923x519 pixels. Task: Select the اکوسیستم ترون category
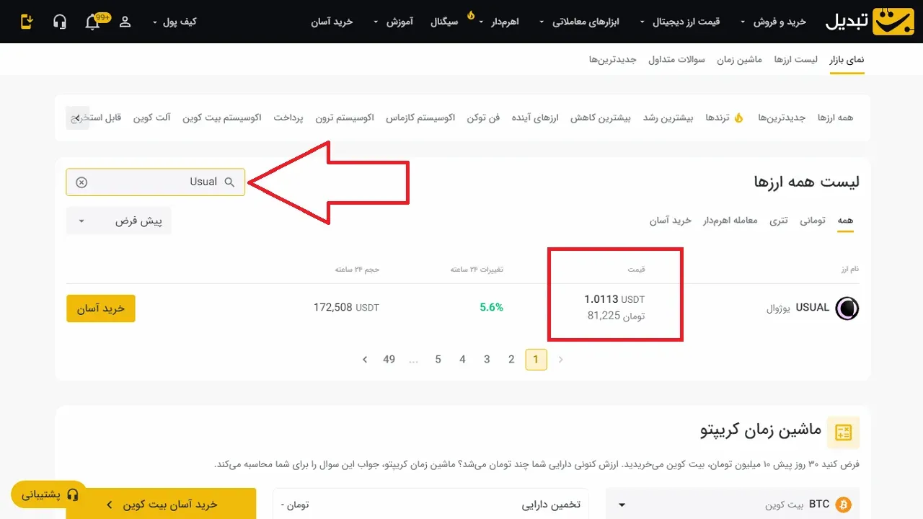(x=345, y=117)
